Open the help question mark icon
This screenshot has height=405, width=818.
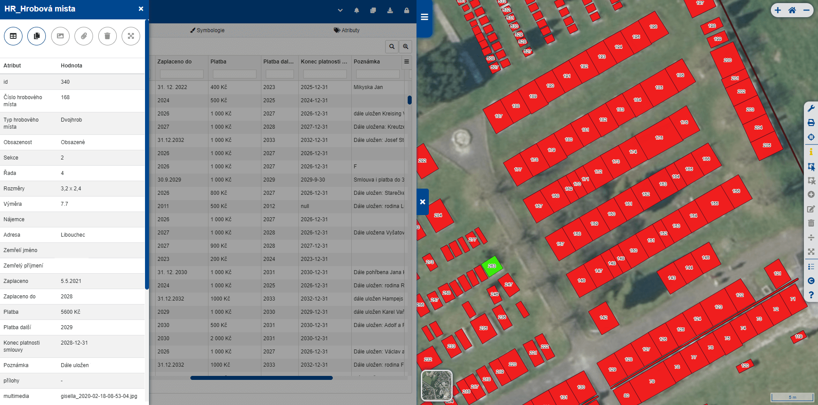click(811, 295)
